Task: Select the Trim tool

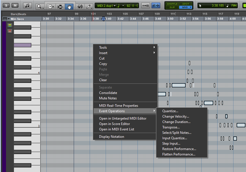Action: [x=51, y=7]
